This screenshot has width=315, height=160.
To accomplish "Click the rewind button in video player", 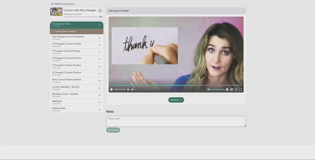I will (x=128, y=89).
